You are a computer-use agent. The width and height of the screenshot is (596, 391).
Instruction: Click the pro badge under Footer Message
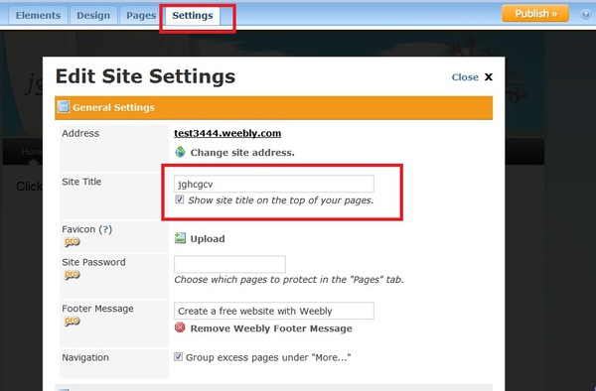tap(72, 321)
